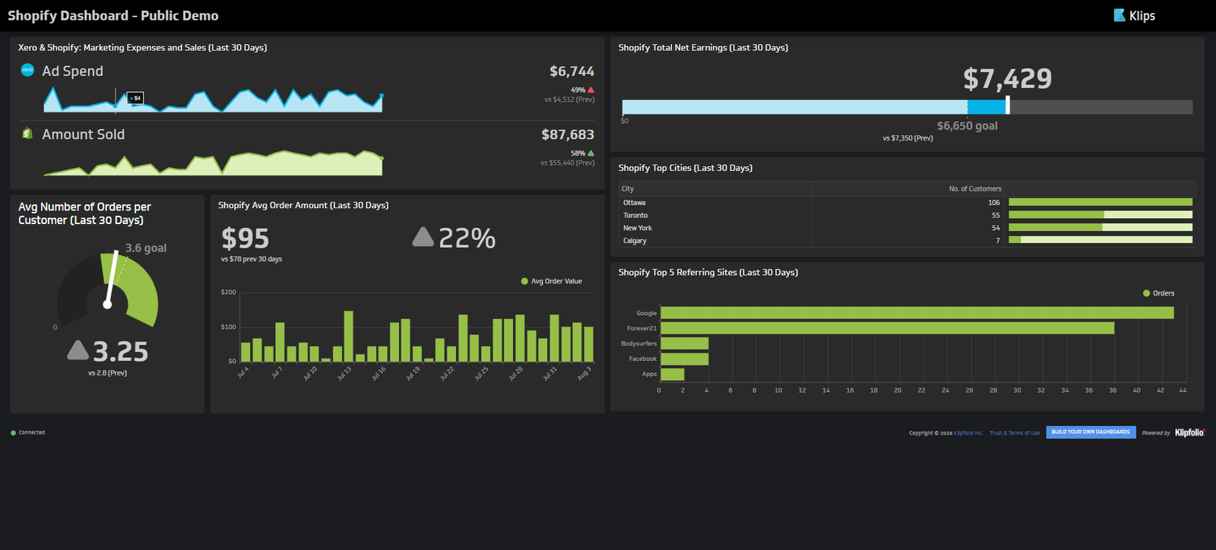Click the '$7,429' net earnings value
This screenshot has width=1216, height=550.
click(1007, 78)
